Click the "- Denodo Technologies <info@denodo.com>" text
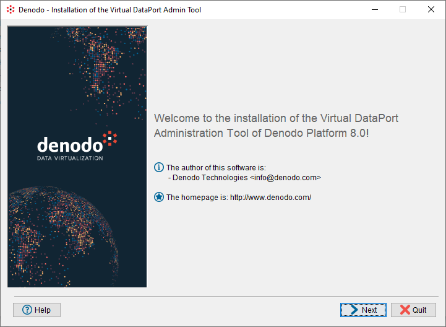 click(x=244, y=178)
